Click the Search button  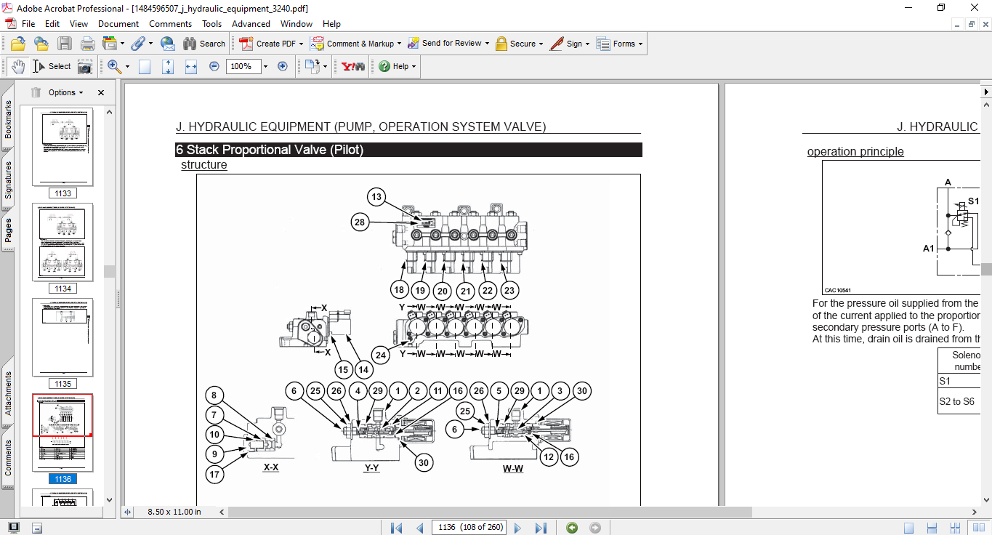click(x=204, y=44)
